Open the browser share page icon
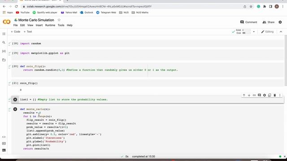The height and width of the screenshot is (161, 287). click(x=245, y=6)
